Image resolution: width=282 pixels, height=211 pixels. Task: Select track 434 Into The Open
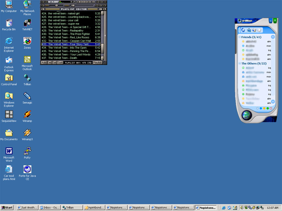(x=70, y=48)
